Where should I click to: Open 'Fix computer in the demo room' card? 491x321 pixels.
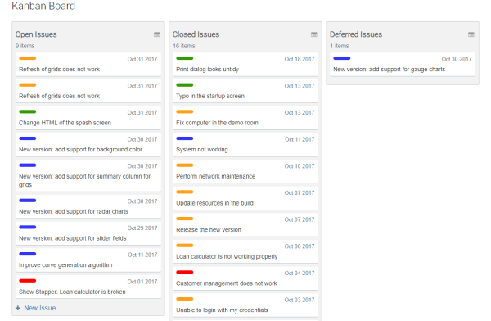(245, 118)
